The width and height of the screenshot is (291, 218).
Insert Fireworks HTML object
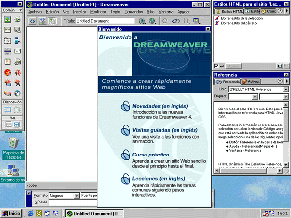tap(8, 72)
